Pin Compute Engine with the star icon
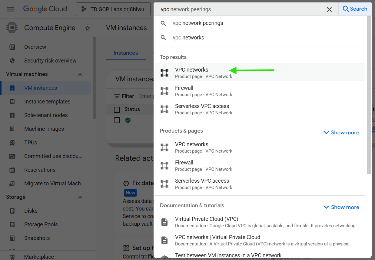Viewport: 375px width, 260px height. click(88, 28)
